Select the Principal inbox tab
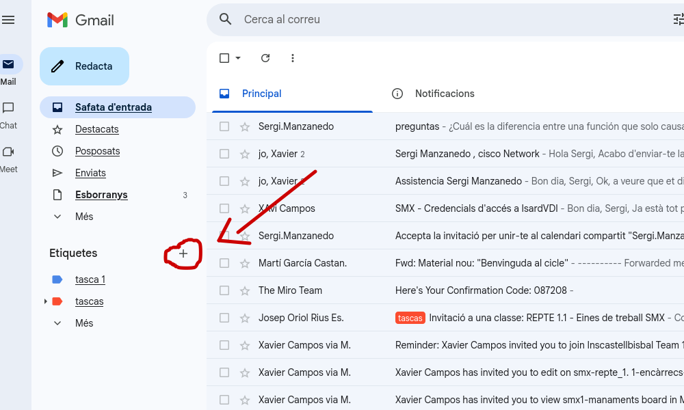 tap(261, 94)
